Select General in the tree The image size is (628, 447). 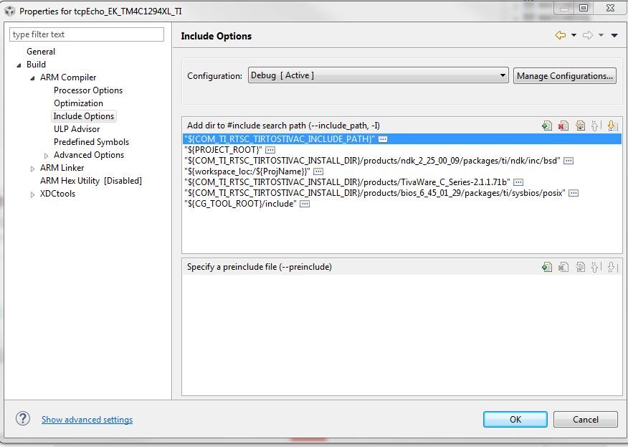click(41, 52)
